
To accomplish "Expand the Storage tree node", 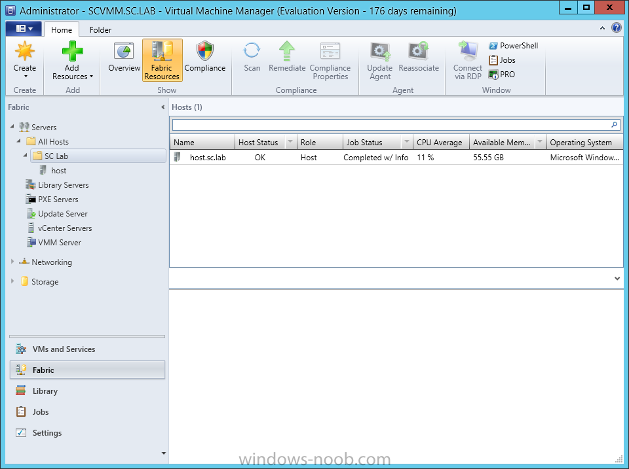I will pos(12,281).
